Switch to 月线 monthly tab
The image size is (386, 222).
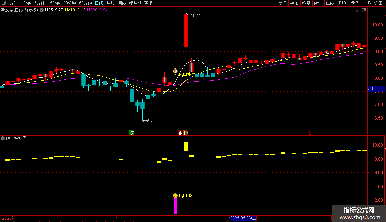point(122,3)
